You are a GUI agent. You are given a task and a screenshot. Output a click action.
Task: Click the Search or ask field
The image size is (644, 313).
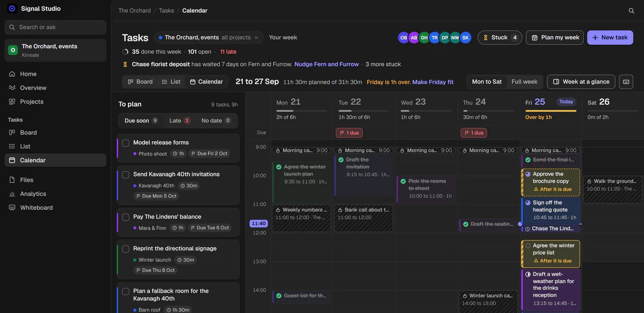point(55,27)
